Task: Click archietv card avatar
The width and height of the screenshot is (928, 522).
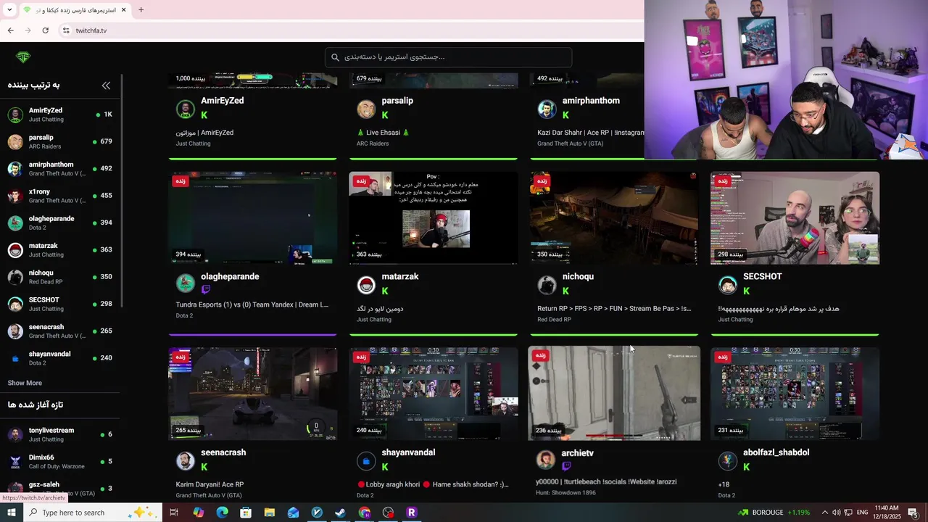Action: pos(545,460)
